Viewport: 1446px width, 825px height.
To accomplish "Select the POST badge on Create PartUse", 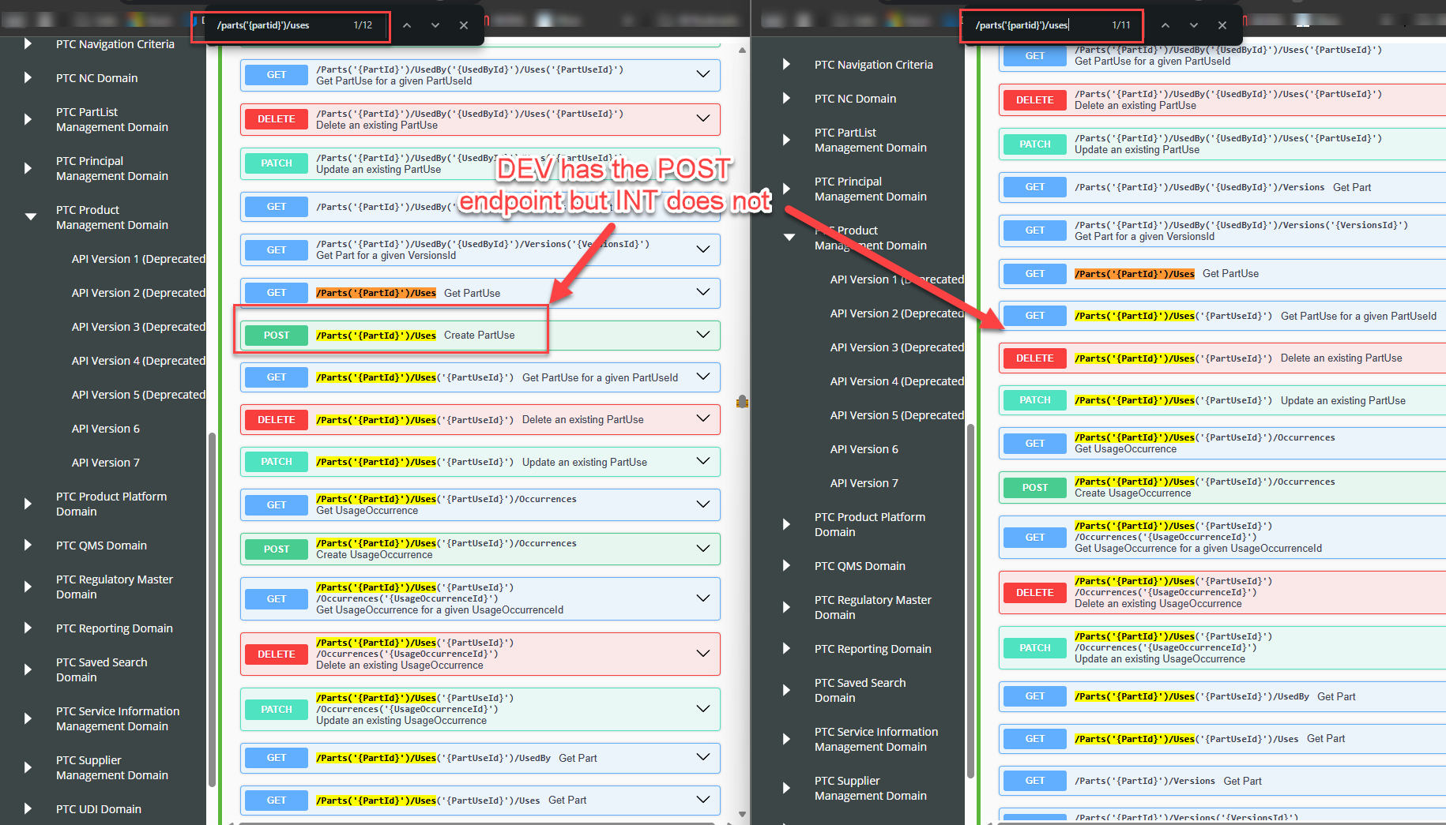I will (x=276, y=335).
